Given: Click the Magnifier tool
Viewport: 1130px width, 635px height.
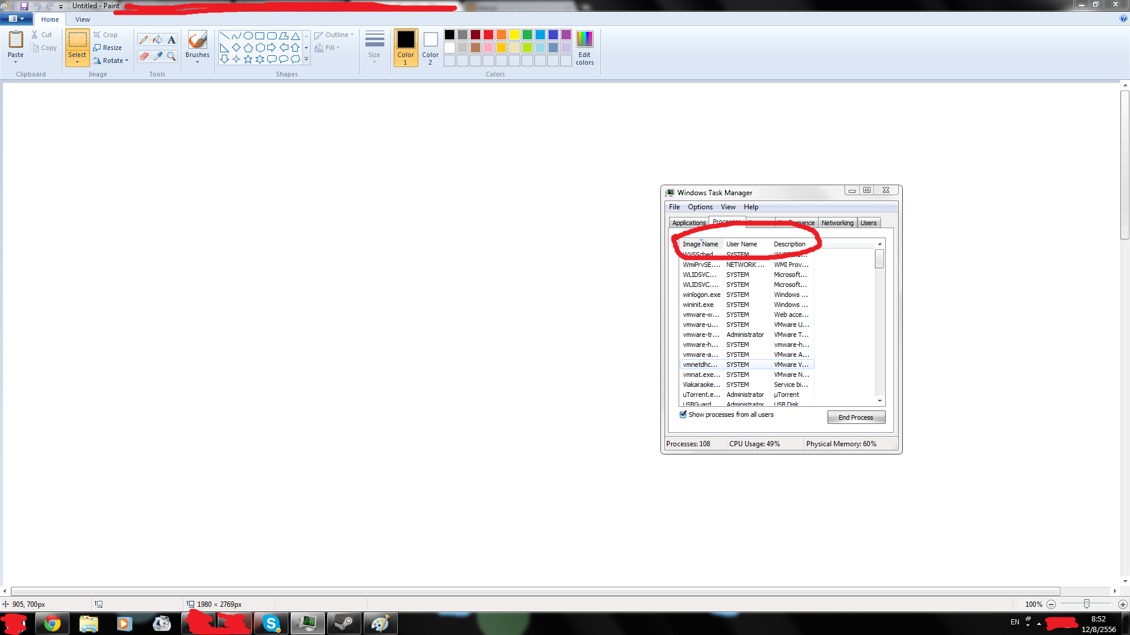Looking at the screenshot, I should coord(171,56).
